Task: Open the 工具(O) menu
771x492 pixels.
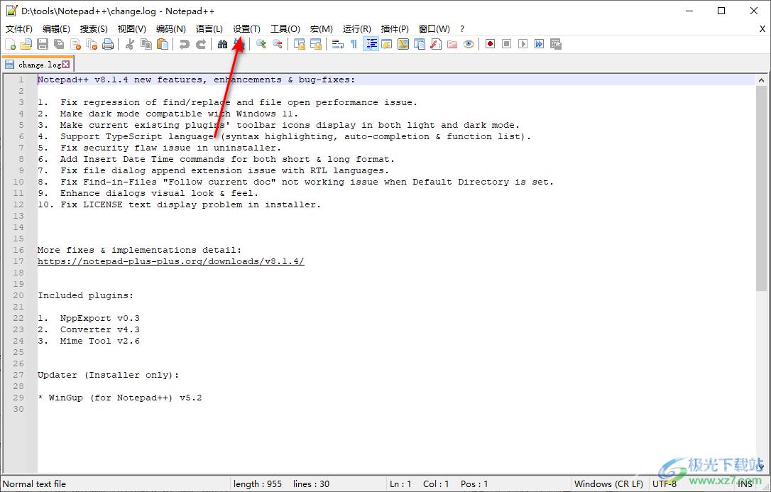Action: coord(285,29)
